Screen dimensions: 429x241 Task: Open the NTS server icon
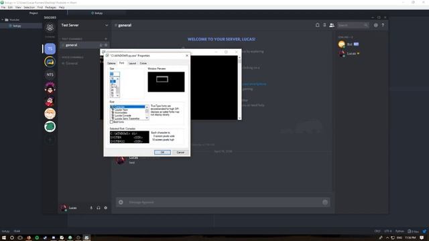pos(50,74)
